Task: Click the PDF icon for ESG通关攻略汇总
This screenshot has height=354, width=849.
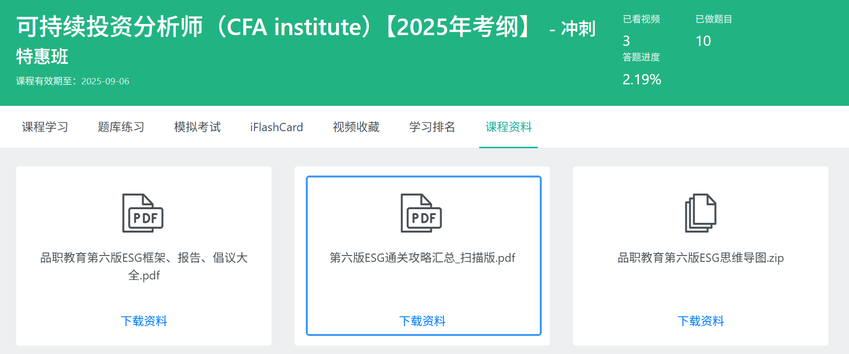Action: click(x=422, y=213)
